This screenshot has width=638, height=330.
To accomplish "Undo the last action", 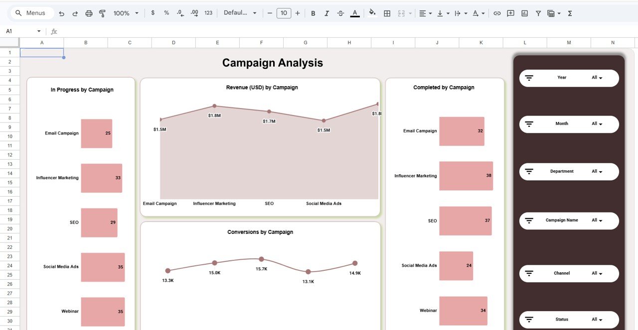I will (x=61, y=13).
